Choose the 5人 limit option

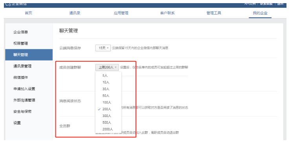pyautogui.click(x=108, y=75)
